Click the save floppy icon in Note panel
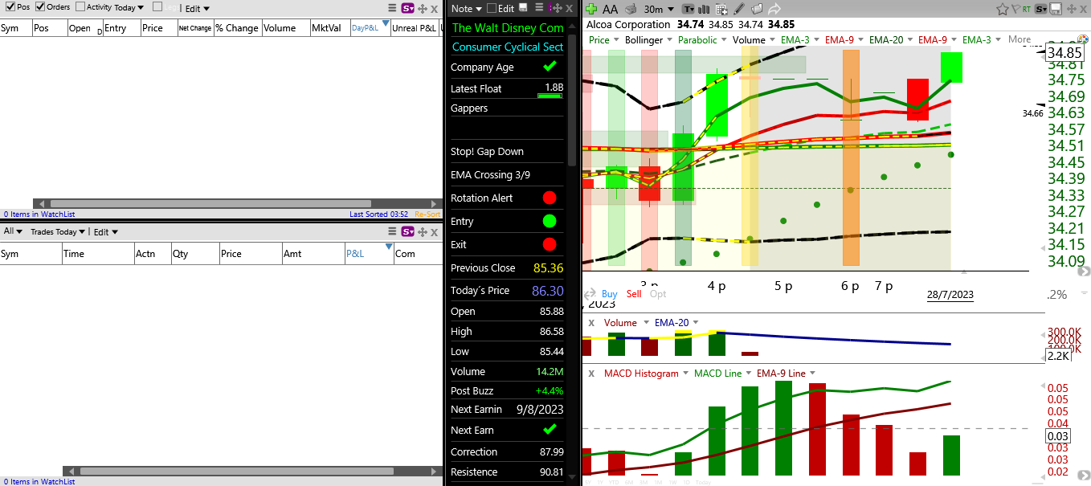The image size is (1091, 486). [x=523, y=8]
